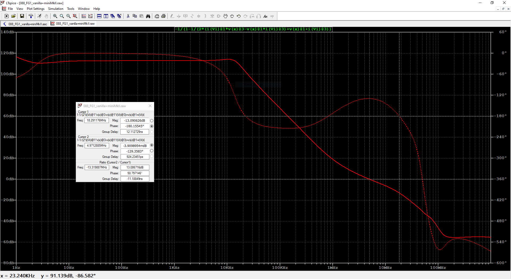Click Cursor 1 Group Delay field 12.112725ns
511x279 pixels.
[135, 132]
